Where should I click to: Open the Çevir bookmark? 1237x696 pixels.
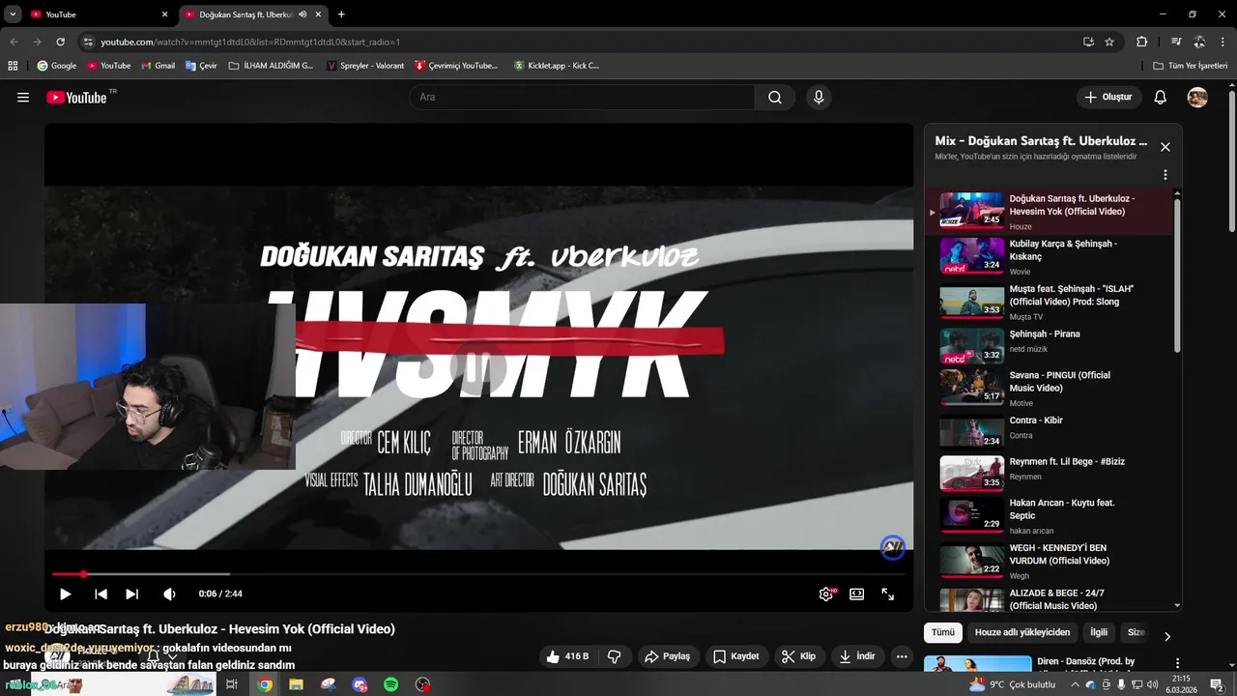201,66
